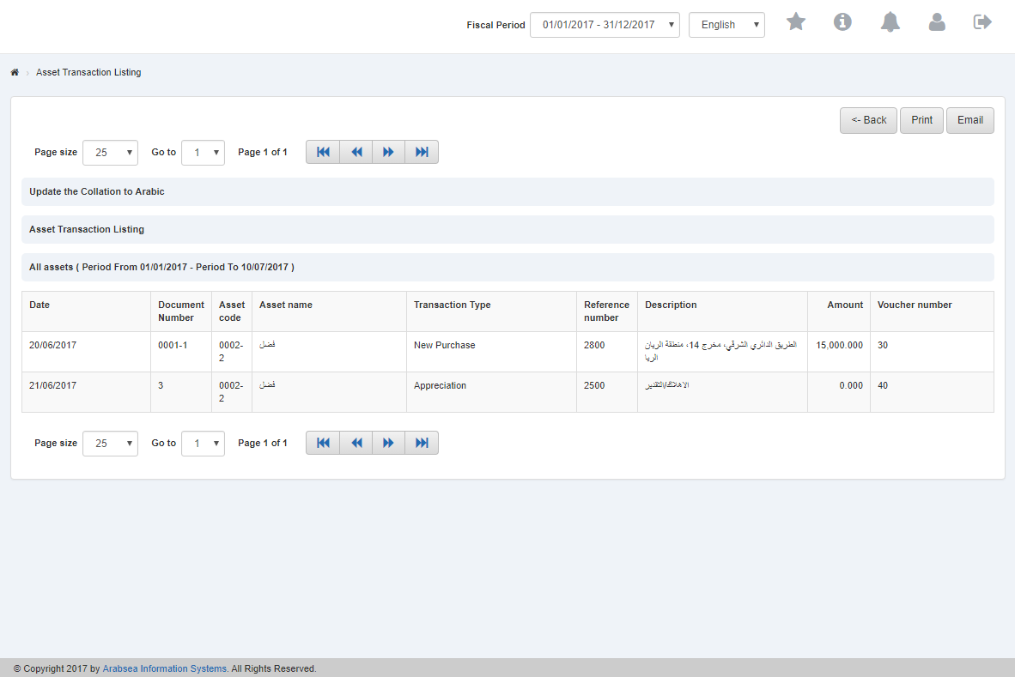Screen dimensions: 1015x677
Task: Click the previous page arrow
Action: (356, 151)
